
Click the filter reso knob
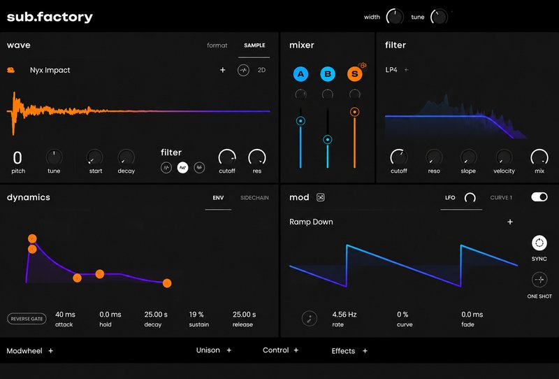tap(434, 157)
